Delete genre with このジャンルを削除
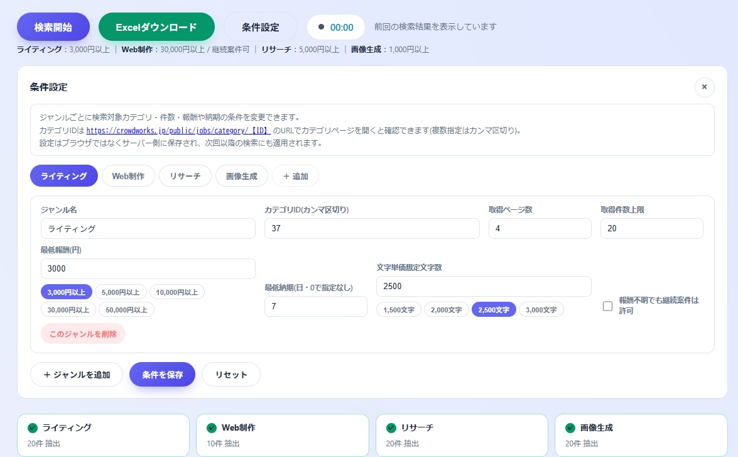The image size is (738, 457). [84, 334]
